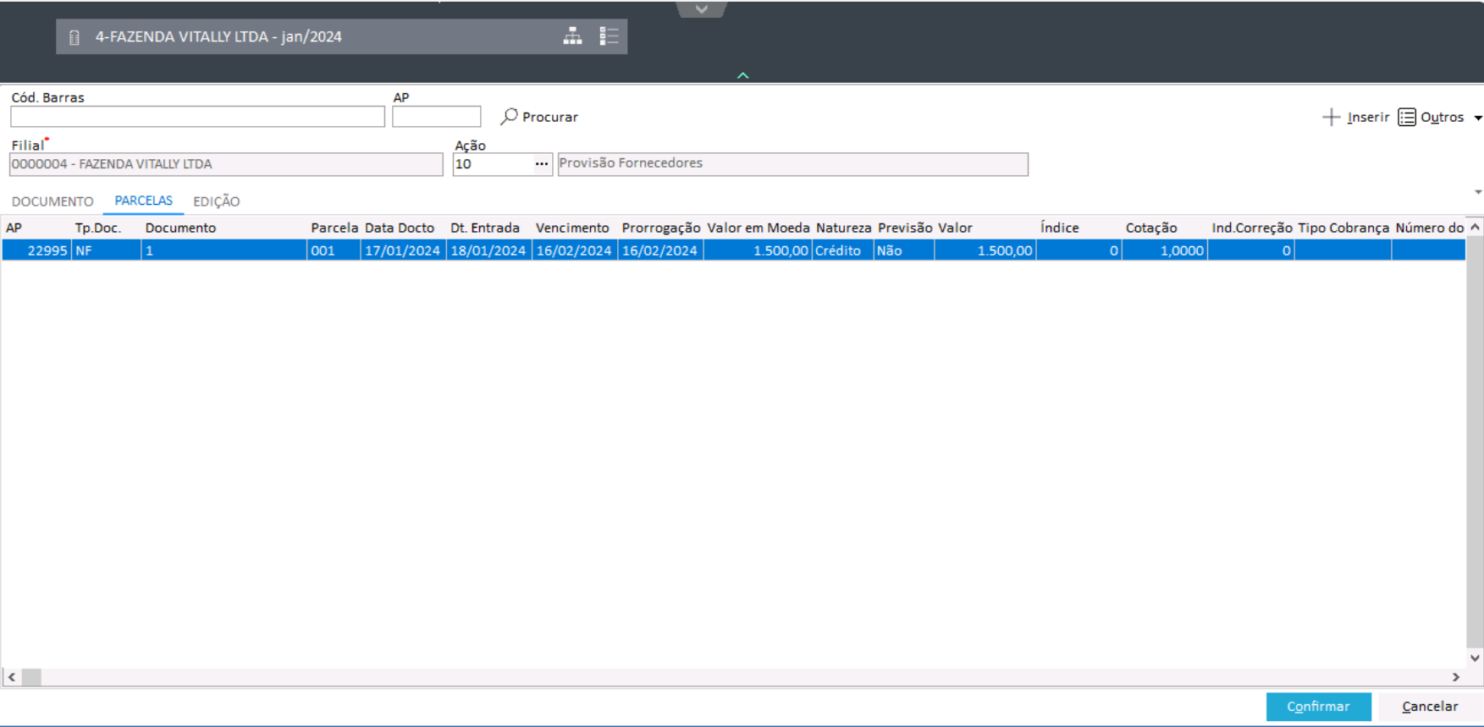Select the AP cell 22995
Screen dimensions: 1484x727
pyautogui.click(x=36, y=251)
